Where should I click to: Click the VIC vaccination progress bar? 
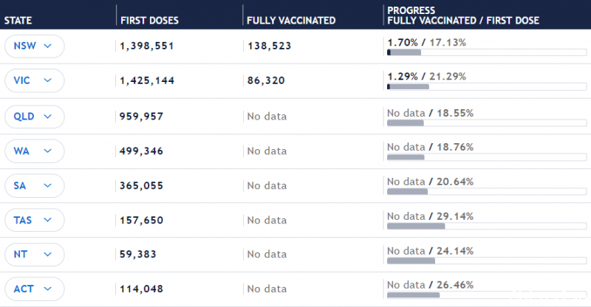coord(487,87)
